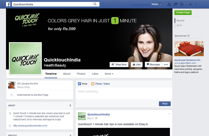Click the Sponsored megaphone icon
This screenshot has height=136, width=209.
click(x=188, y=36)
